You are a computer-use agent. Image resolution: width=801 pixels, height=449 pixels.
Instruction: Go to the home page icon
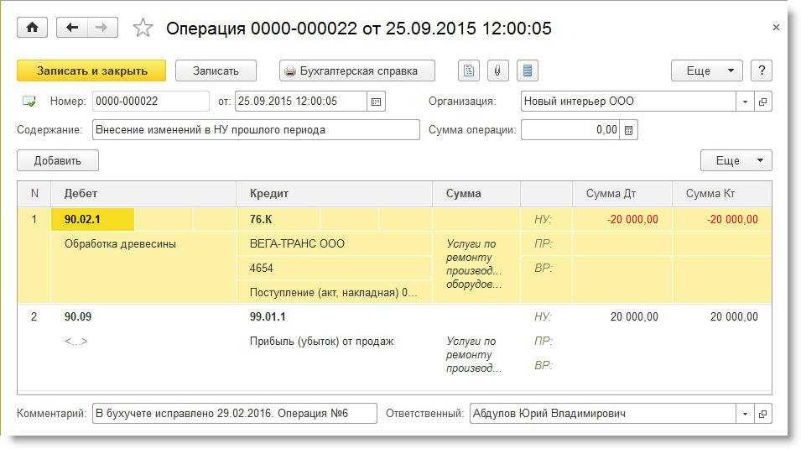tap(32, 28)
